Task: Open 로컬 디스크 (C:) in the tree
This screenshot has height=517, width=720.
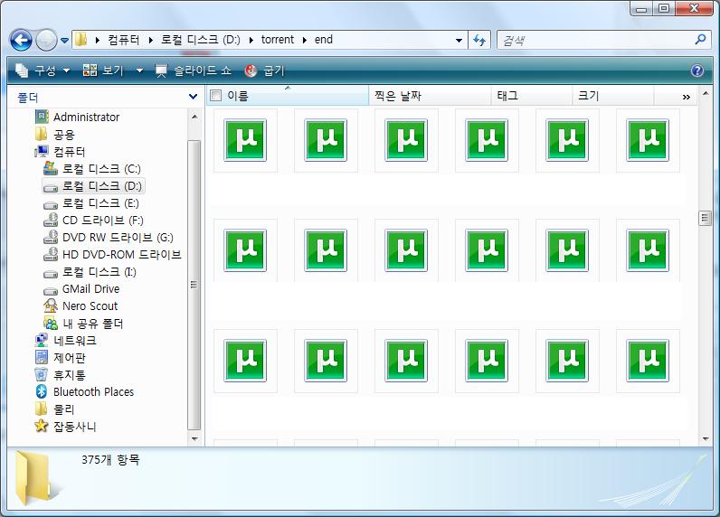Action: tap(92, 168)
